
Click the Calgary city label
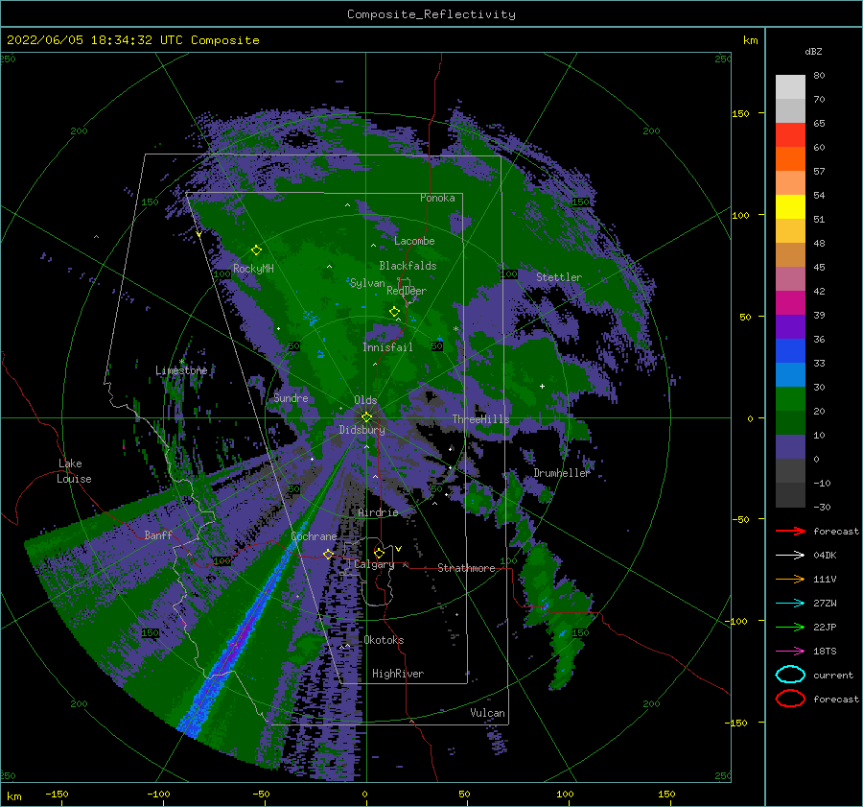point(374,564)
